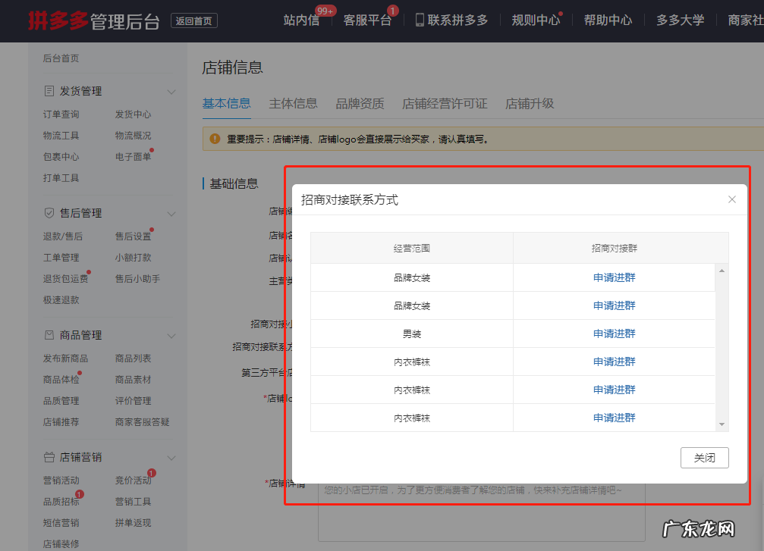Click 申请进群 link for 男装 row

[613, 333]
